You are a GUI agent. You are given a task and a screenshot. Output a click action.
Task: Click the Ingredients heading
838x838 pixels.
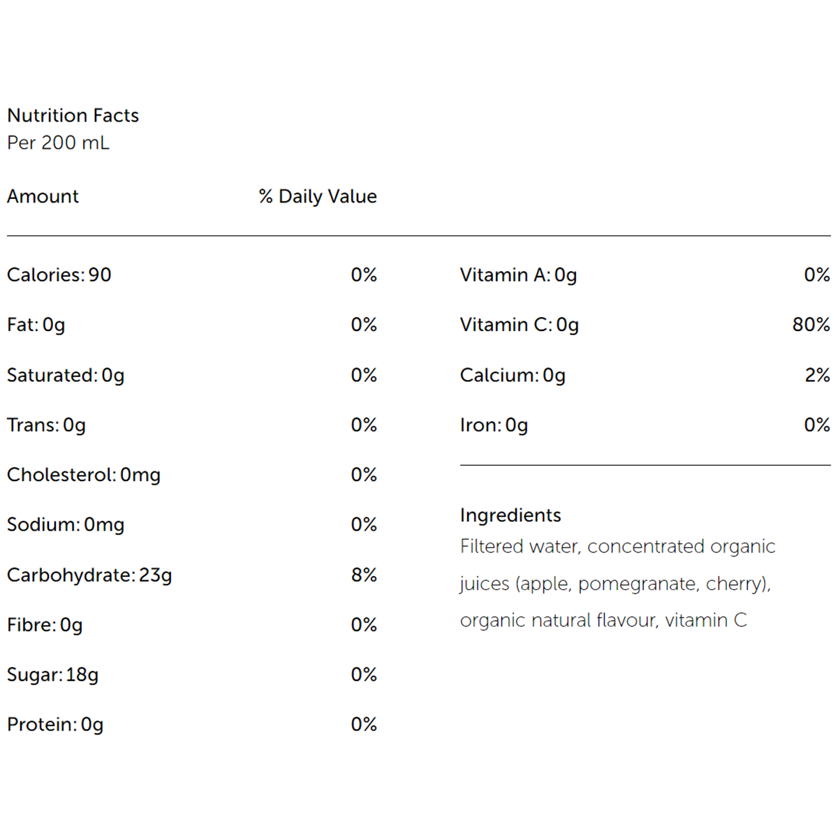coord(510,515)
